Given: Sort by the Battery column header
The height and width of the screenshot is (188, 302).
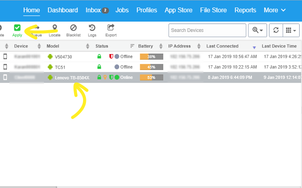Looking at the screenshot, I should (x=145, y=46).
